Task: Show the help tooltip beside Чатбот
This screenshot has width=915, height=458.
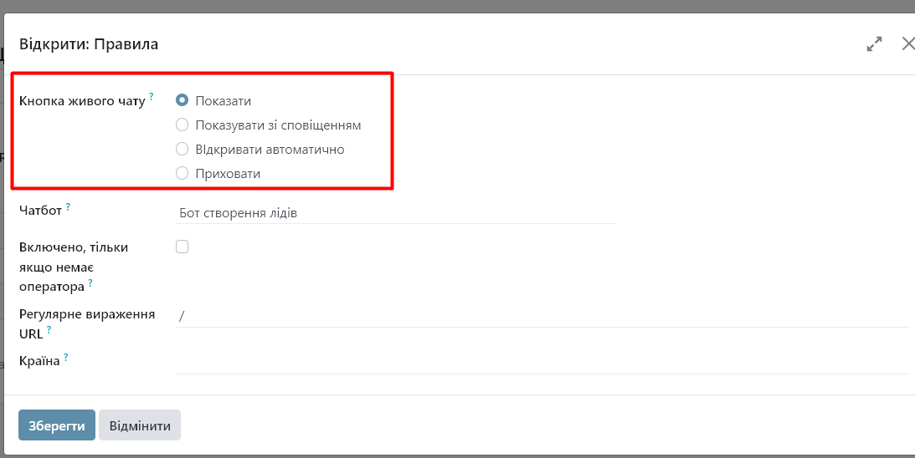Action: (x=68, y=206)
